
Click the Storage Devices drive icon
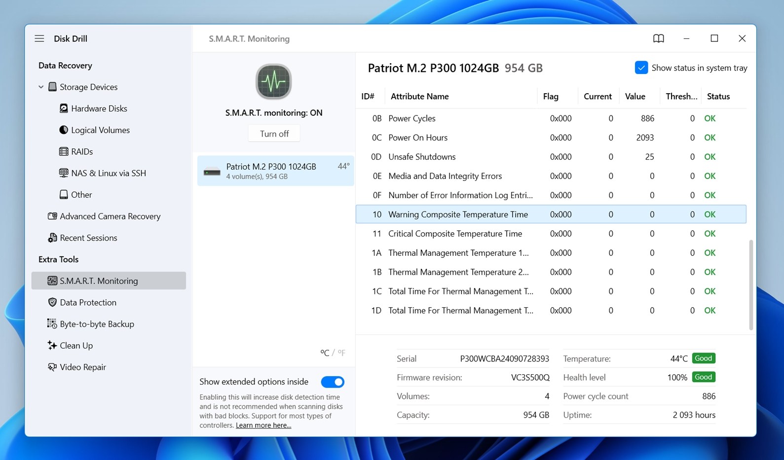click(52, 87)
